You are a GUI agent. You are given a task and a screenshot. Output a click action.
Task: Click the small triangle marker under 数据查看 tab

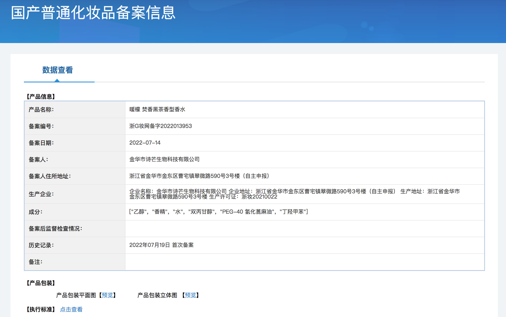point(57,81)
